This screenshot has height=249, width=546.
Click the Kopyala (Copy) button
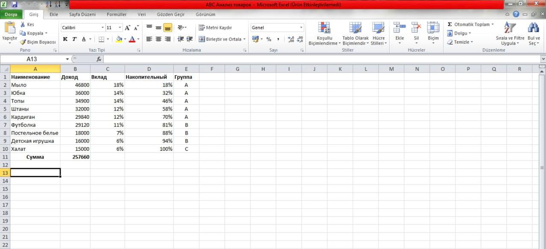[x=33, y=33]
